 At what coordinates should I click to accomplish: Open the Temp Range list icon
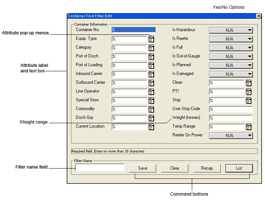(249, 127)
